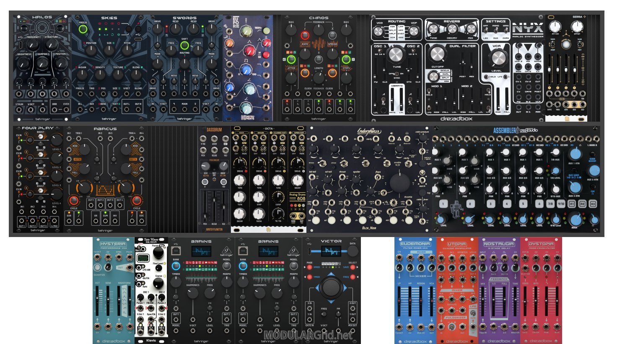Image resolution: width=617 pixels, height=344 pixels.
Task: Click the MAIN jack on Swords
Action: click(x=184, y=110)
